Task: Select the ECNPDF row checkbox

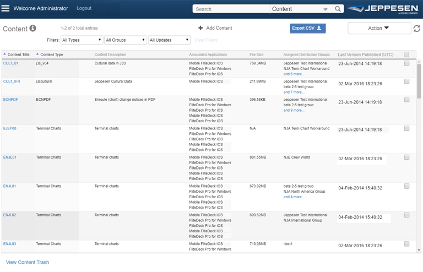Action: [x=406, y=100]
